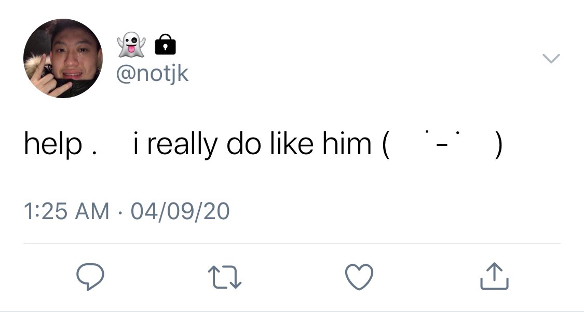Click the black padlock protected-account icon
The height and width of the screenshot is (312, 584).
(x=165, y=44)
